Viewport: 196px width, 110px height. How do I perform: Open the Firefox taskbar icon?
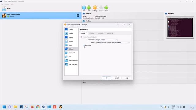32,107
